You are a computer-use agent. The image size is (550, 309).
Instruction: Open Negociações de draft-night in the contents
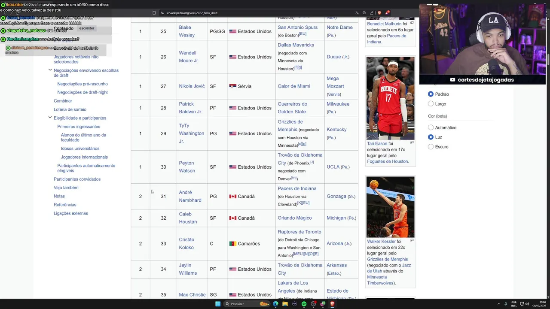tap(82, 92)
